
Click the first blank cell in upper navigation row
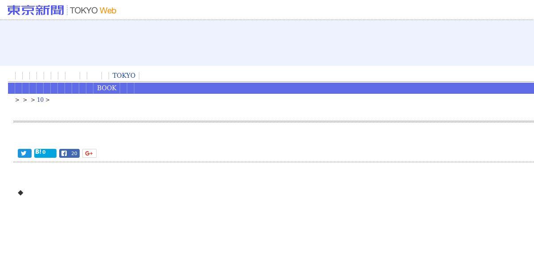click(19, 76)
